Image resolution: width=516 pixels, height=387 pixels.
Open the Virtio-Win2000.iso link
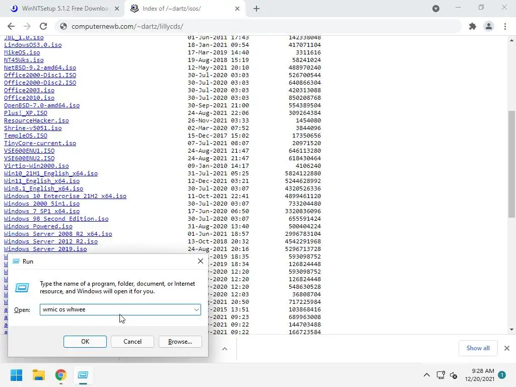pos(36,166)
